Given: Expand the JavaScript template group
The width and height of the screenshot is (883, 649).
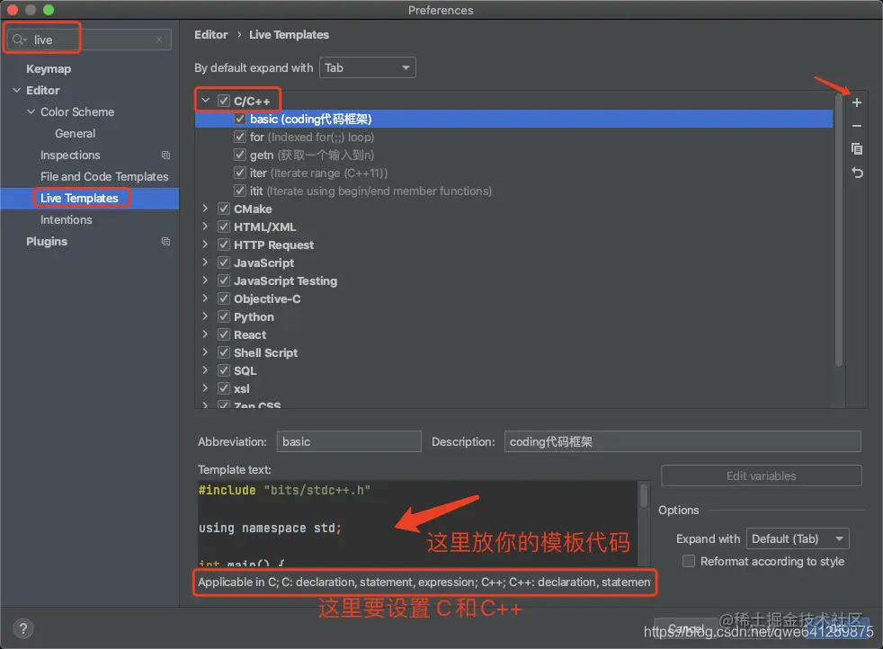Looking at the screenshot, I should coord(206,262).
